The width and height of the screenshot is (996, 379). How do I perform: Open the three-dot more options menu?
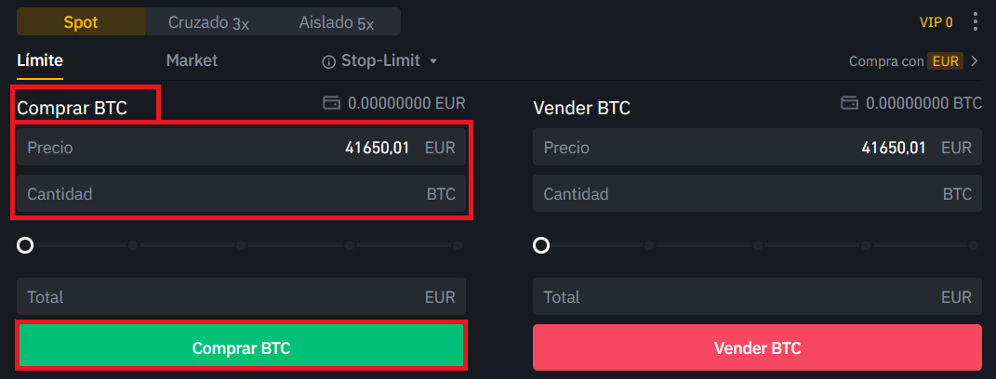(x=975, y=21)
